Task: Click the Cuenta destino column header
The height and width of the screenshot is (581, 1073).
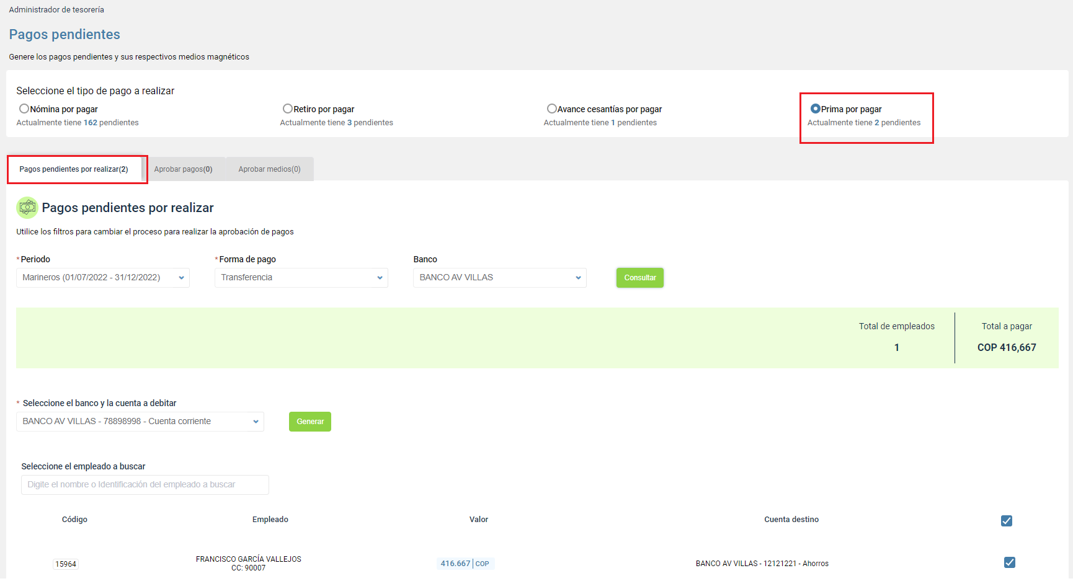Action: point(791,520)
